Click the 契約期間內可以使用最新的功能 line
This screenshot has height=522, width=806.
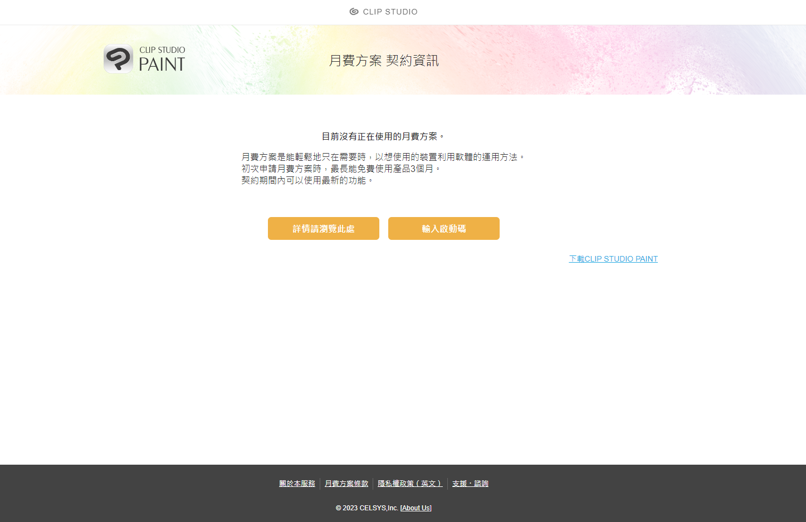point(307,180)
